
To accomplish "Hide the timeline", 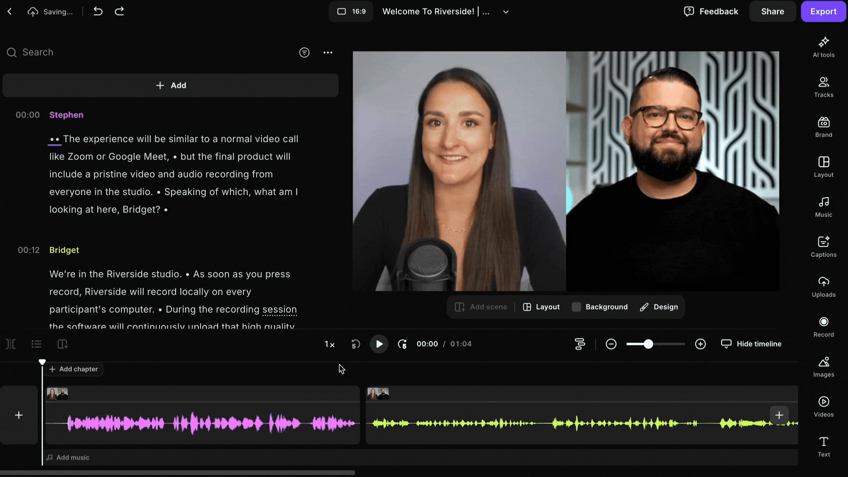I will pyautogui.click(x=751, y=344).
